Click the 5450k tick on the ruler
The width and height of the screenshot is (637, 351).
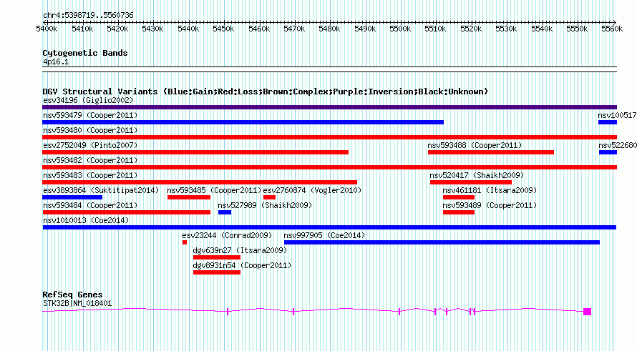[x=223, y=29]
